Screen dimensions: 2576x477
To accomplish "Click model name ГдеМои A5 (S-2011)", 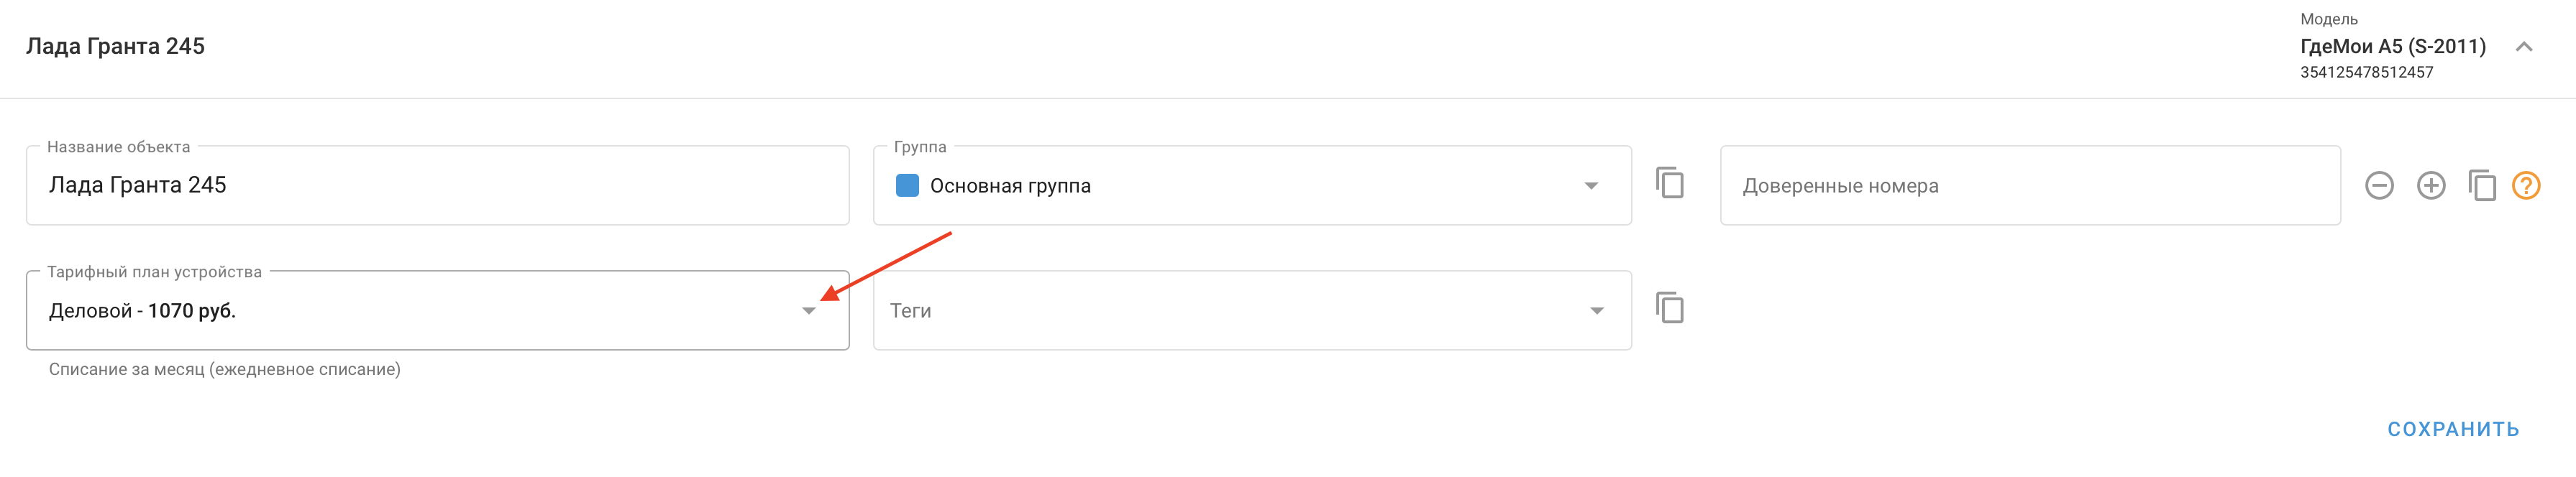I will 2393,46.
